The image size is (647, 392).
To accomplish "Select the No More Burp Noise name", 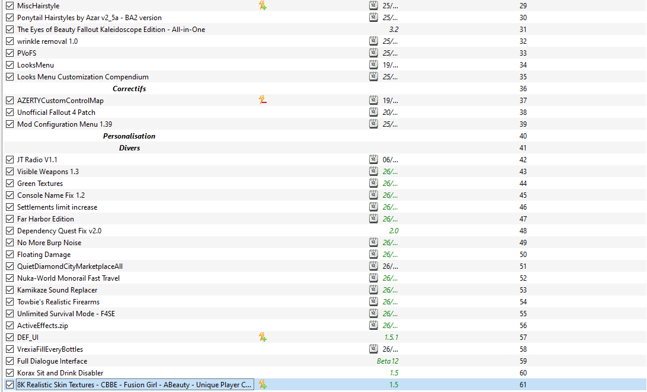I will point(49,243).
